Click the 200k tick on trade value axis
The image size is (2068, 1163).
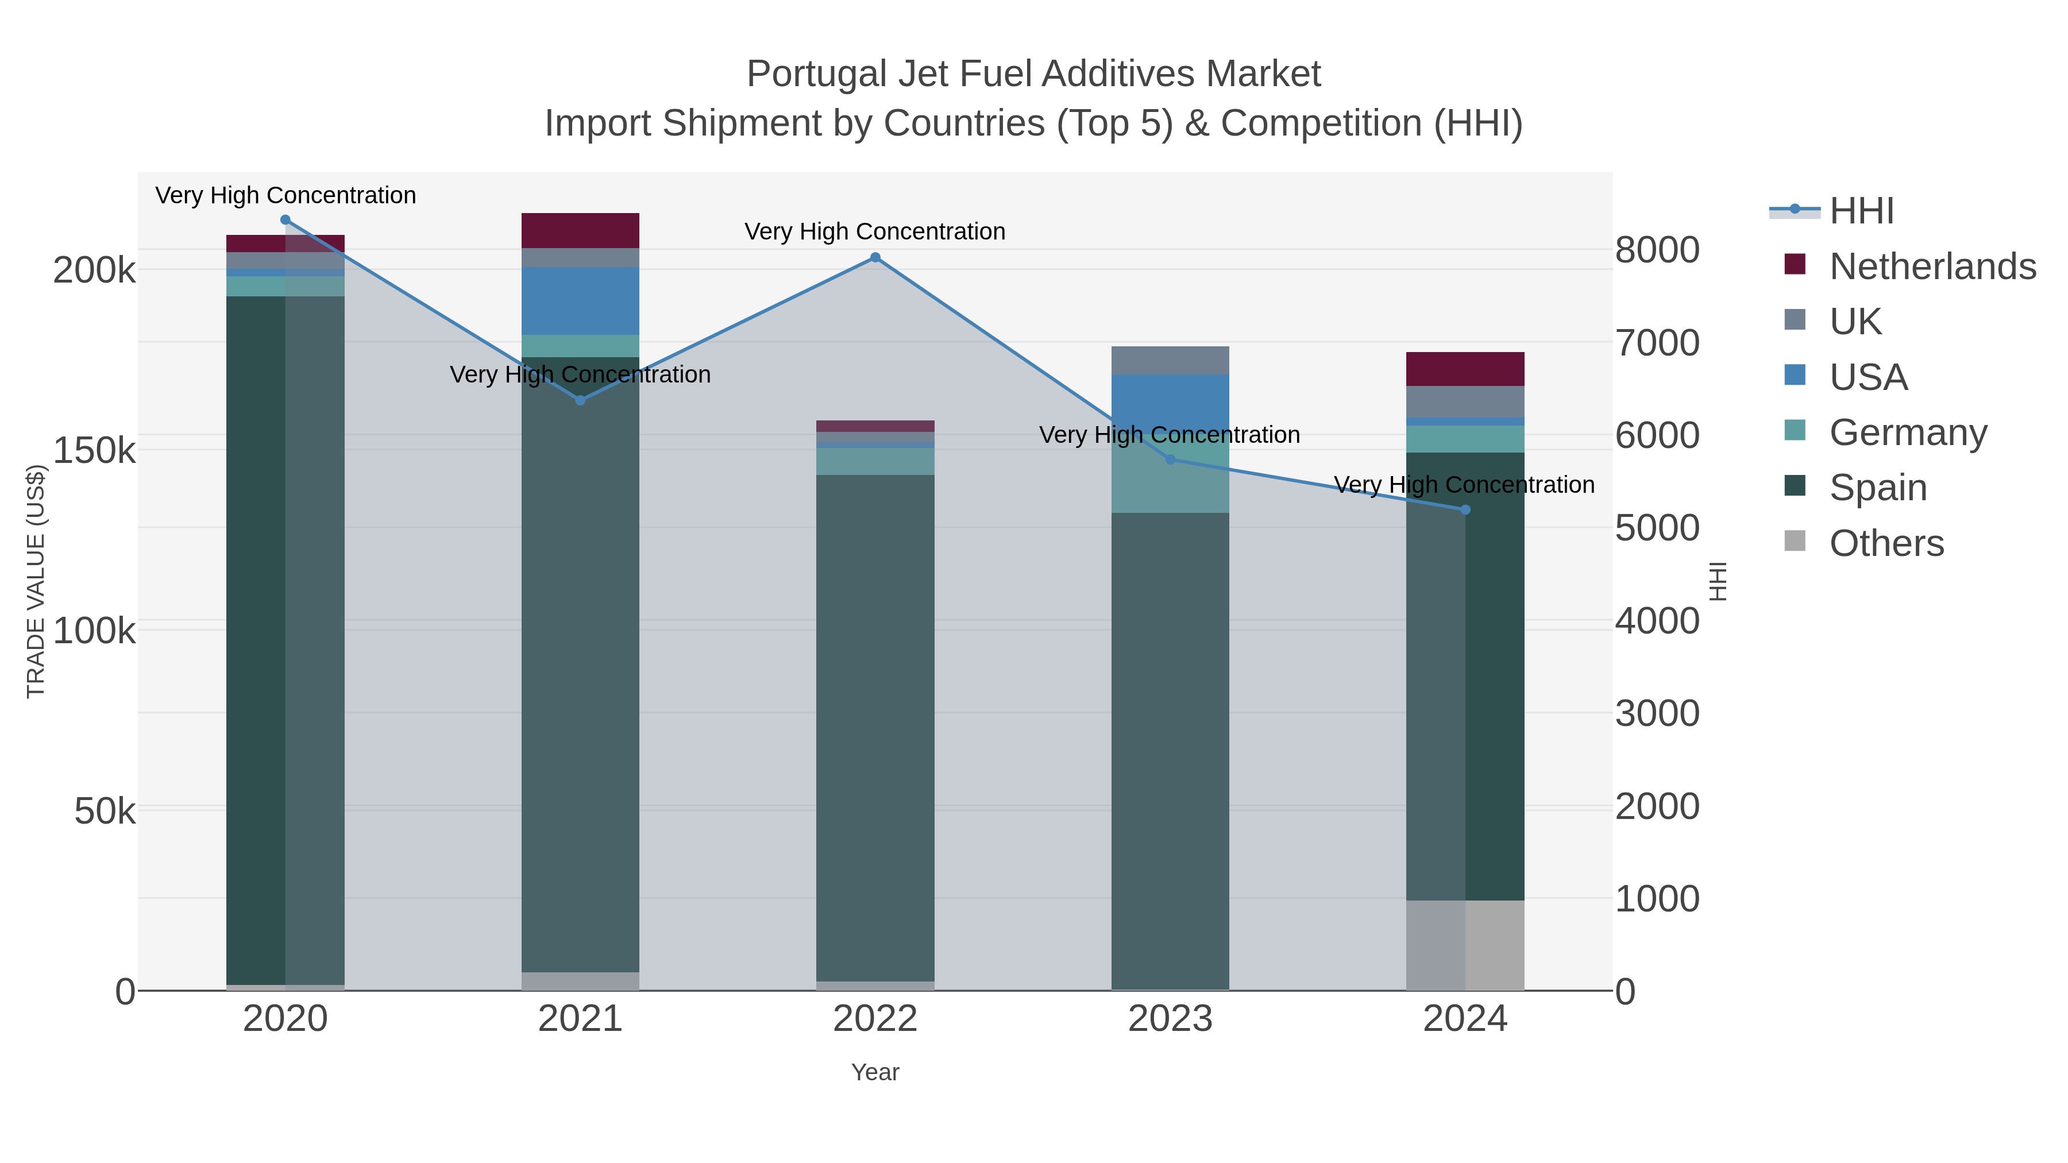tap(95, 271)
